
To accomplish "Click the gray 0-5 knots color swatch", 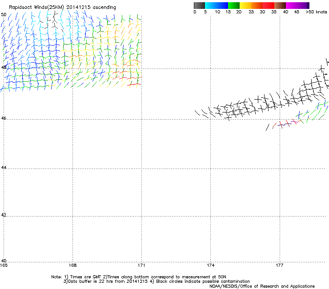I will click(199, 5).
